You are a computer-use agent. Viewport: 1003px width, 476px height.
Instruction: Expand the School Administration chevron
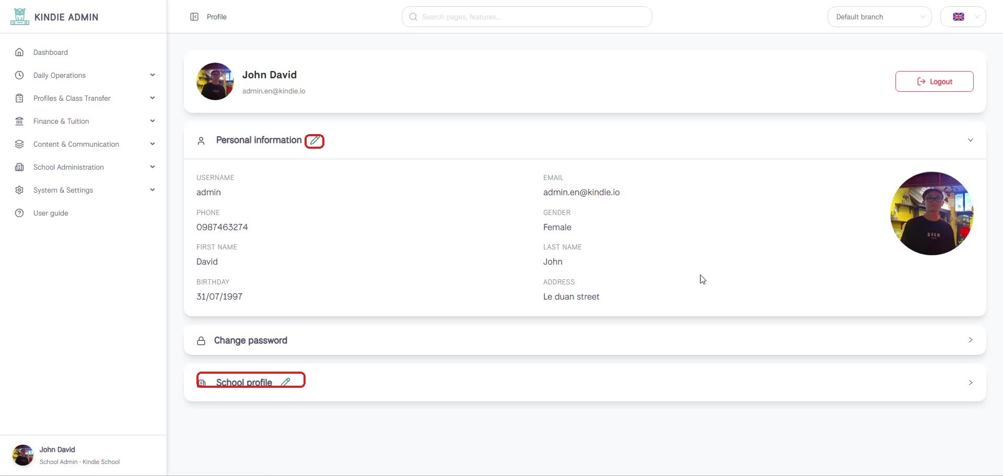pos(153,167)
